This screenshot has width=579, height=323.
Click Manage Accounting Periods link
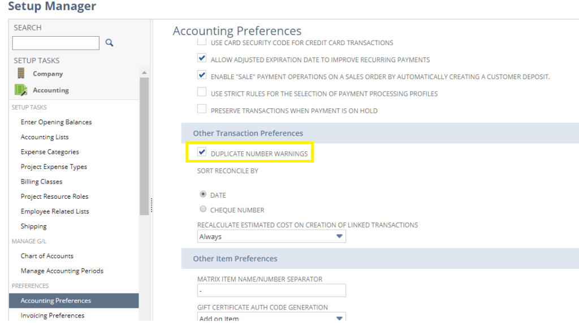tap(62, 271)
